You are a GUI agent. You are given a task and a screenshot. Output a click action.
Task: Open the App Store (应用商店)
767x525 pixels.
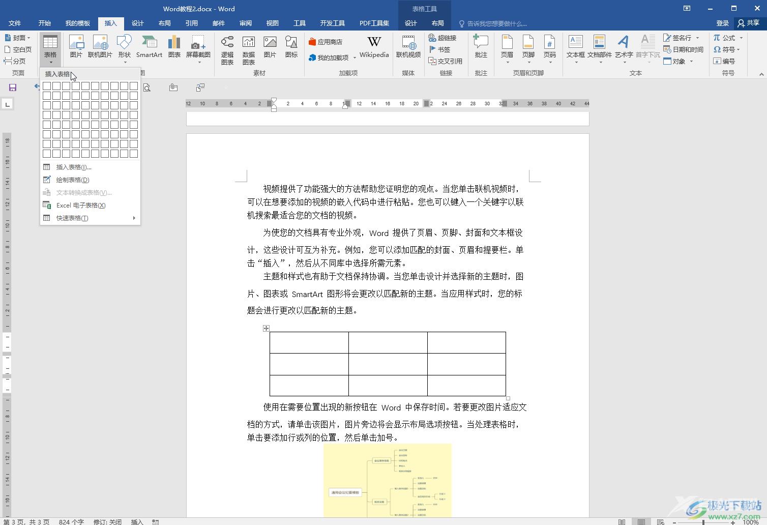(326, 42)
